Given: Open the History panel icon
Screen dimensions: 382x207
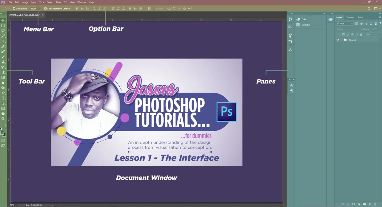Looking at the screenshot, I should (x=290, y=19).
